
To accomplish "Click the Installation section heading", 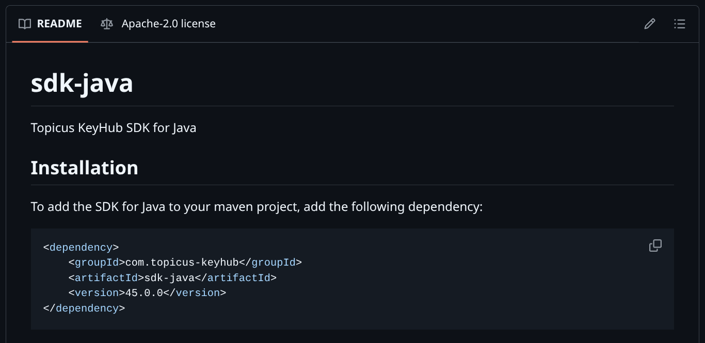I will click(85, 168).
